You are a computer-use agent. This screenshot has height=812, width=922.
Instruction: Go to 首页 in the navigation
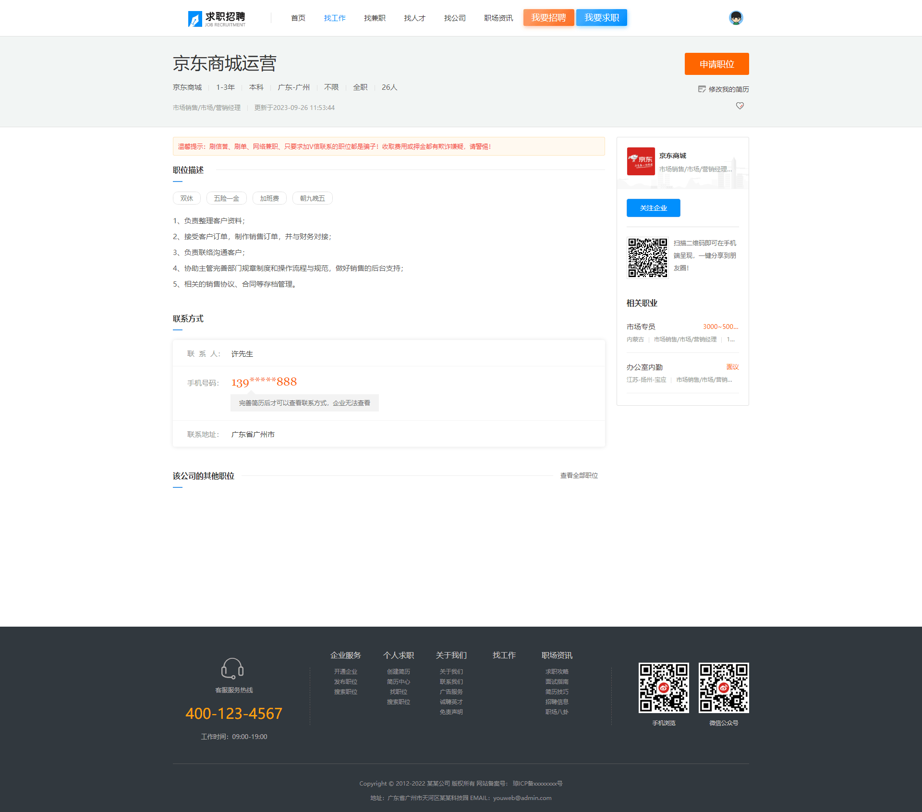[x=298, y=18]
